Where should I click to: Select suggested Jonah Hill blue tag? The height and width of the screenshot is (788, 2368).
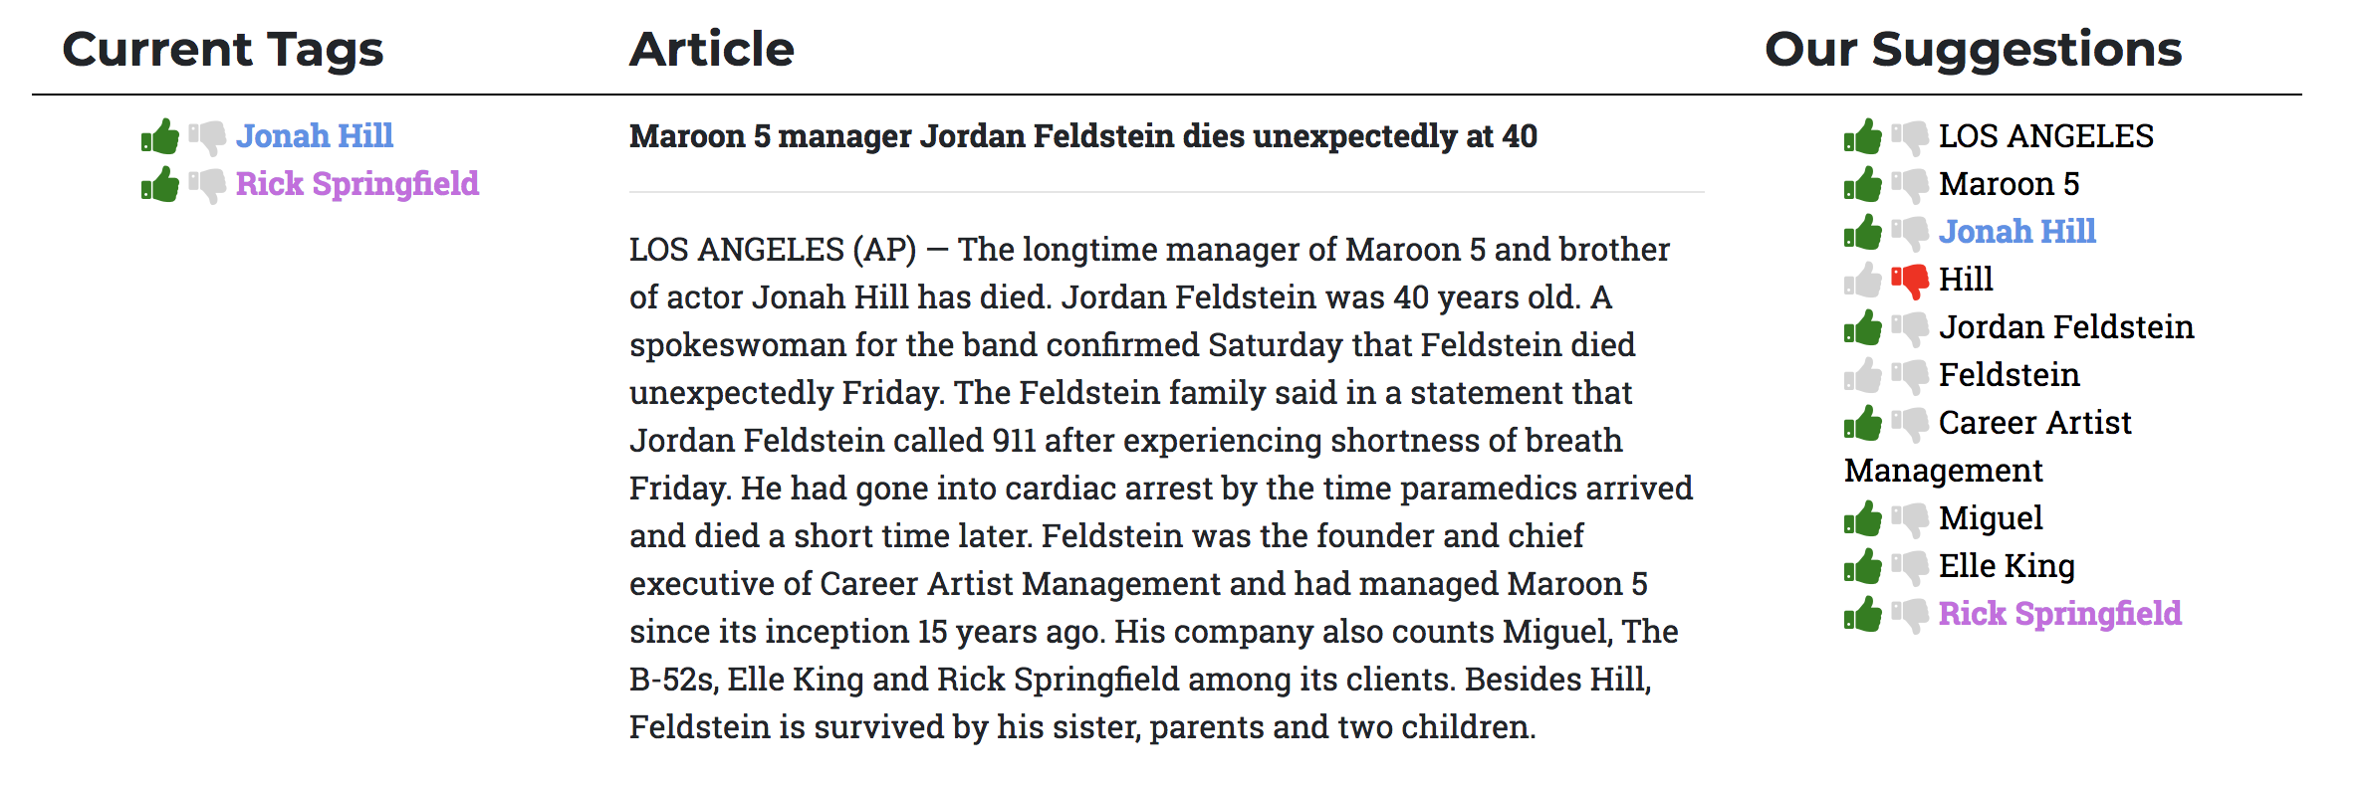tap(2017, 231)
